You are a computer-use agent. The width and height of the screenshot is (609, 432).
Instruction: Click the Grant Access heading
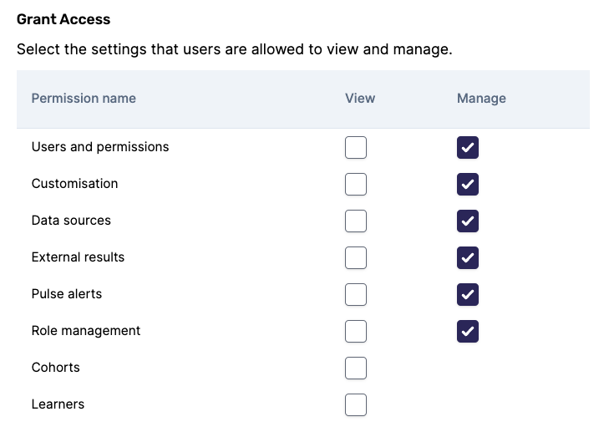[x=63, y=19]
